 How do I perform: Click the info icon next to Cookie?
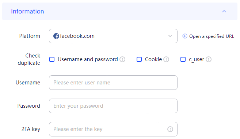[166, 59]
